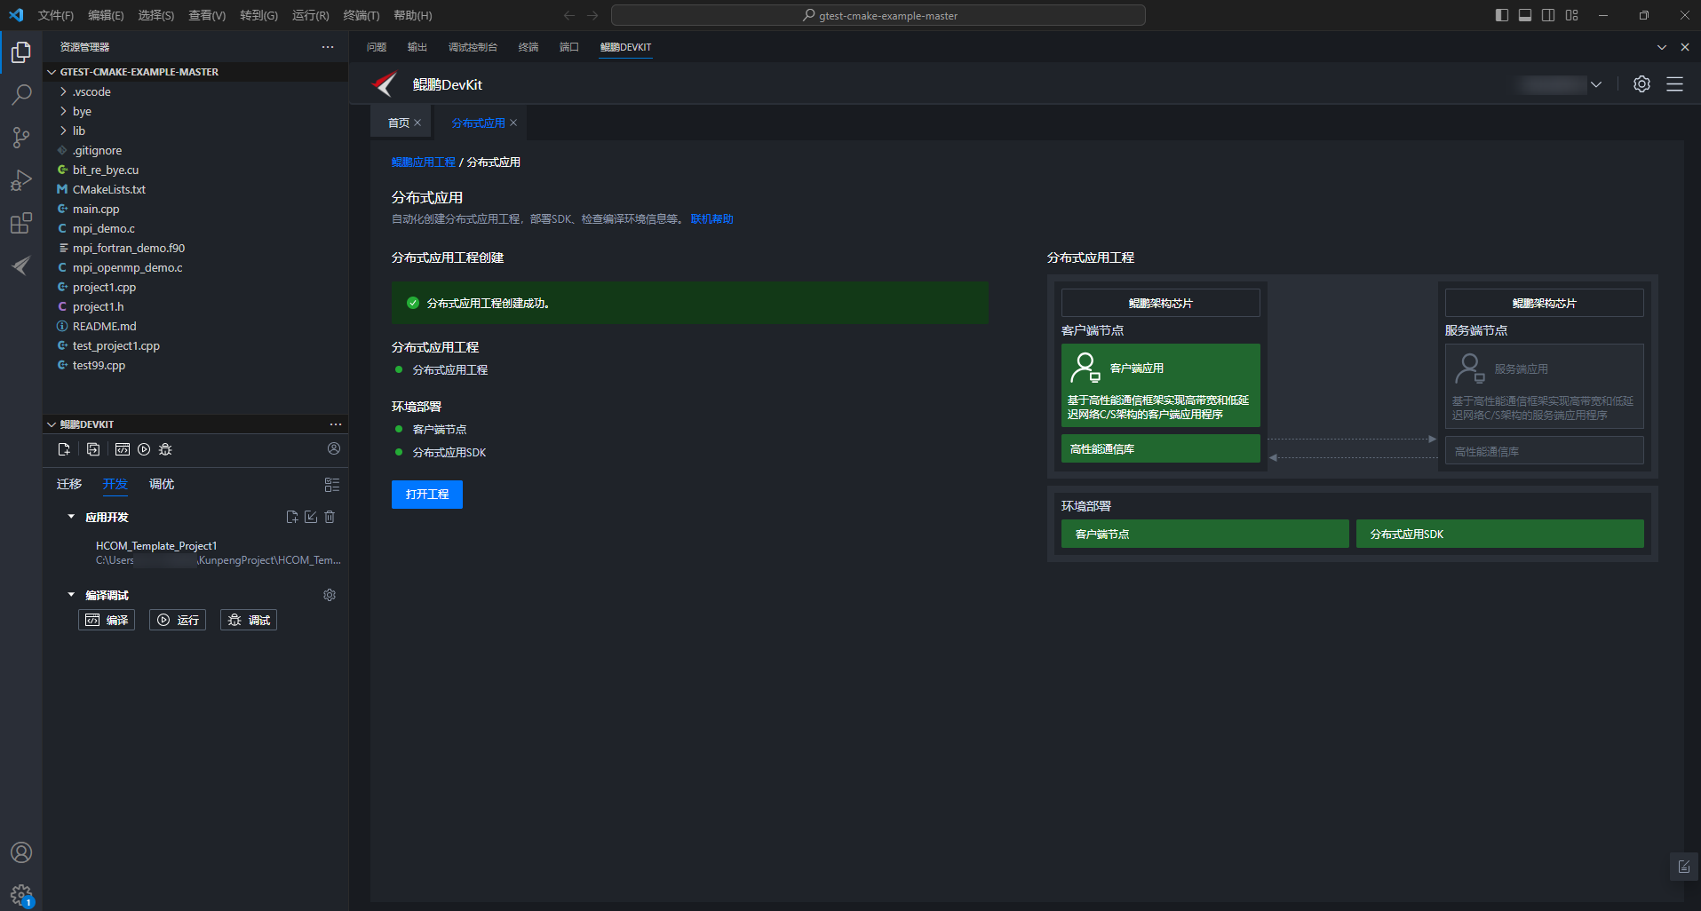Open 编译调试 settings gear
The width and height of the screenshot is (1701, 911).
click(x=330, y=595)
